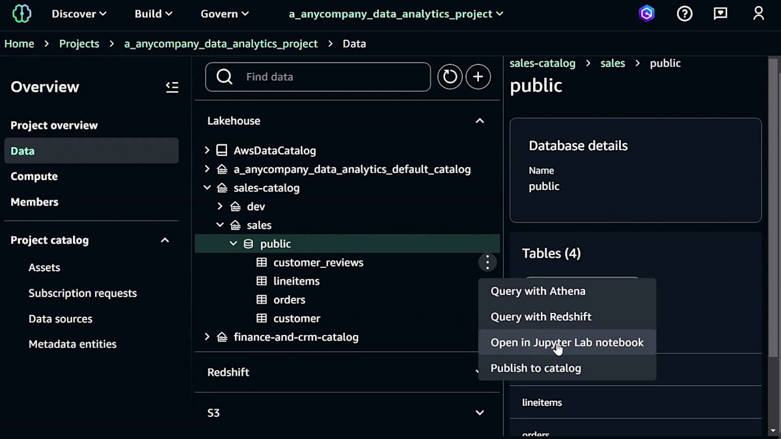Open sales breadcrumb in details pane
The height and width of the screenshot is (439, 781).
(612, 63)
